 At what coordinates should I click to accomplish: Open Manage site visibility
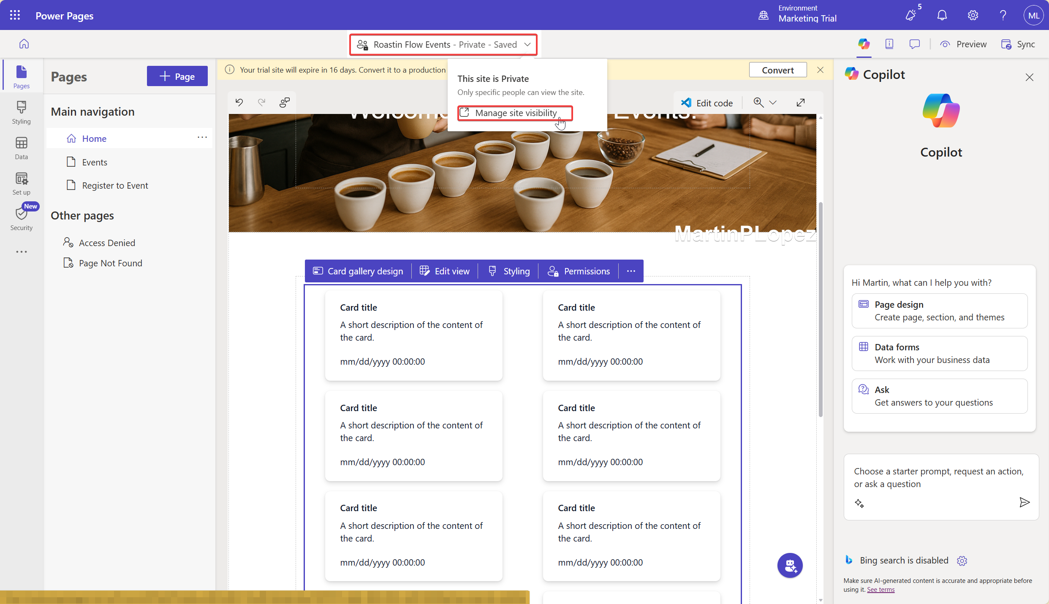[x=515, y=113]
